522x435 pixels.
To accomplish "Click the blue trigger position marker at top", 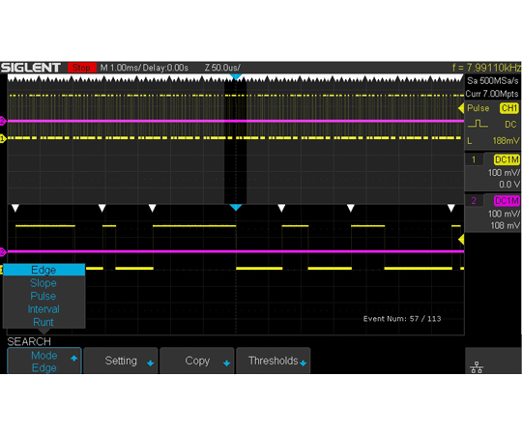I will [236, 77].
